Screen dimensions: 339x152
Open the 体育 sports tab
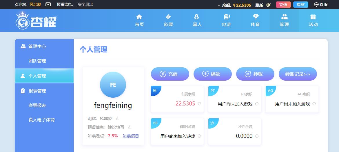click(x=255, y=21)
